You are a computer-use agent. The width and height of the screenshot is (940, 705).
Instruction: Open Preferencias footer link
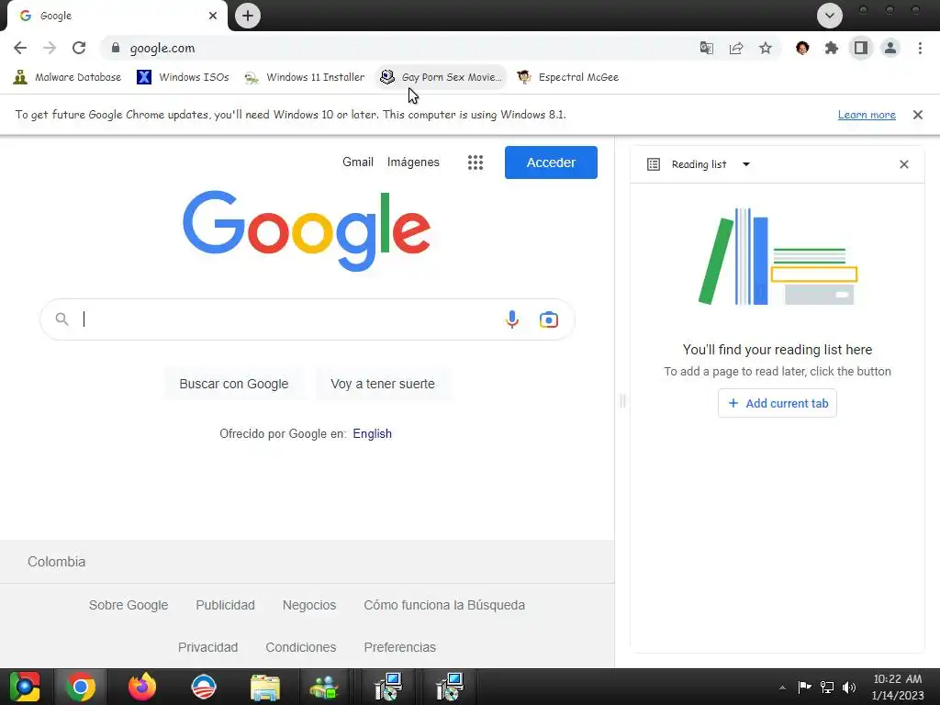[x=400, y=647]
